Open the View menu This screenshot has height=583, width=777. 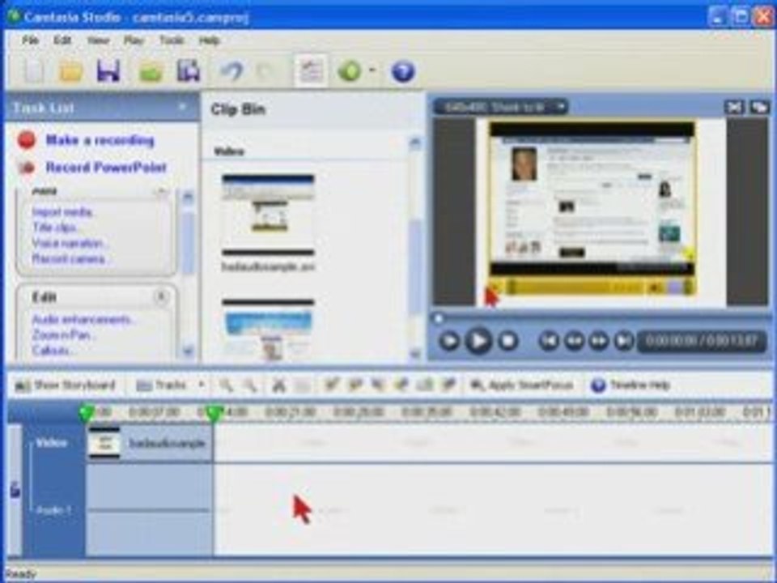[x=98, y=40]
